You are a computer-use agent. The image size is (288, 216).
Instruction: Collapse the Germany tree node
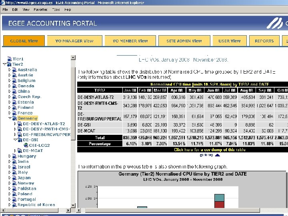point(10,118)
